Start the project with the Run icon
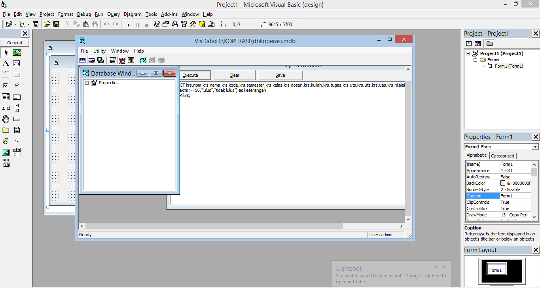Image resolution: width=540 pixels, height=288 pixels. pos(129,25)
